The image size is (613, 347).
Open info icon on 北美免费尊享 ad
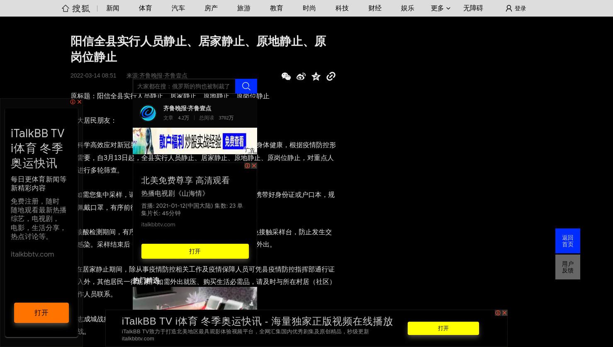pyautogui.click(x=247, y=165)
